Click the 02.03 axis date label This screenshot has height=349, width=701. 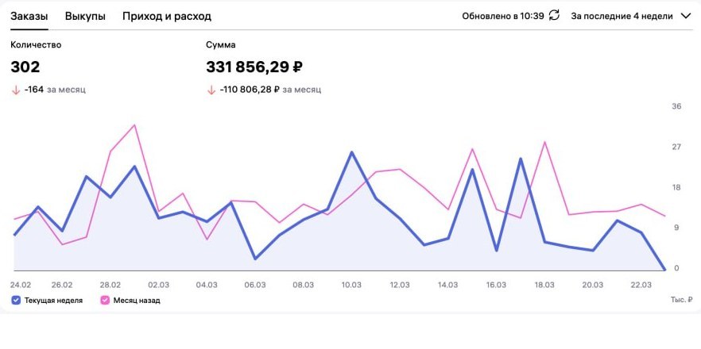(158, 285)
